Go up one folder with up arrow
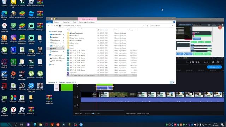 [57, 26]
